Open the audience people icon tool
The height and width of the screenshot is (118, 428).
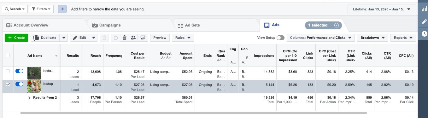pyautogui.click(x=133, y=38)
